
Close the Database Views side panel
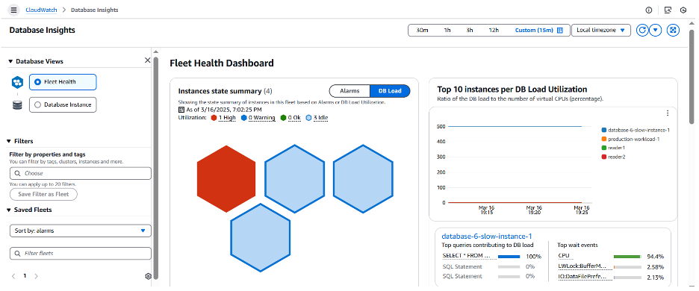click(x=148, y=60)
